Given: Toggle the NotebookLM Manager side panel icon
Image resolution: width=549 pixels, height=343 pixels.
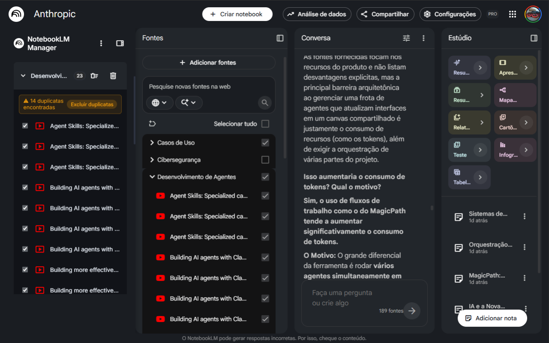Looking at the screenshot, I should click(x=120, y=43).
